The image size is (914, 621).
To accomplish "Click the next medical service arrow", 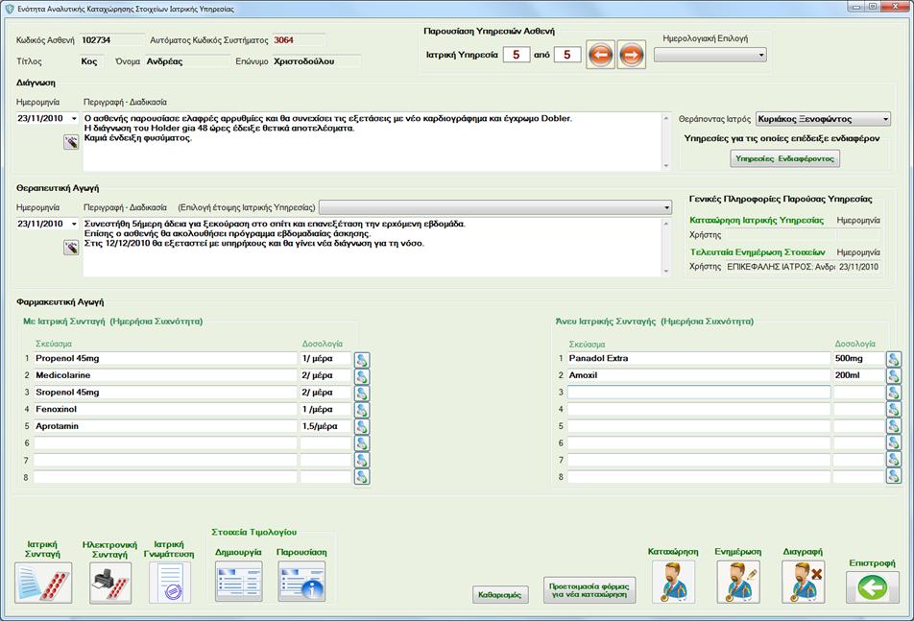I will coord(631,55).
